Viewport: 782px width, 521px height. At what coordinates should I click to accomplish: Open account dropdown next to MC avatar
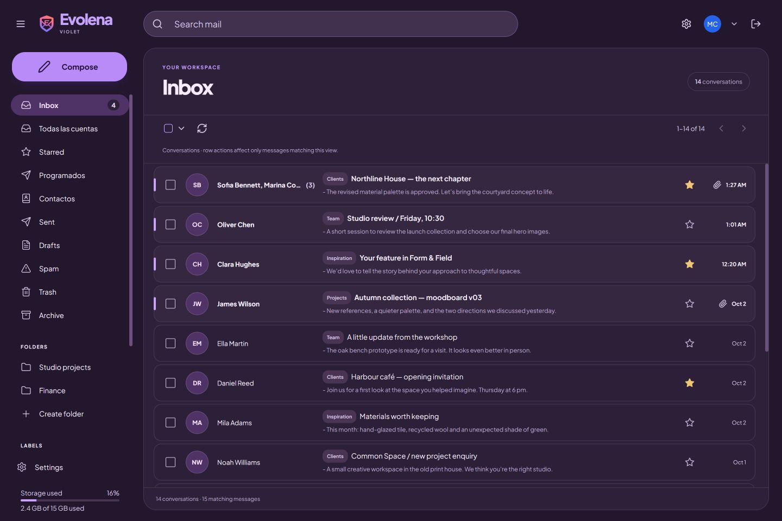[x=734, y=24]
